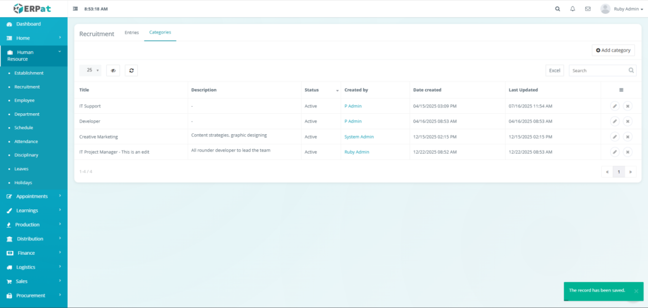Image resolution: width=648 pixels, height=308 pixels.
Task: Toggle column visibility with eye button
Action: pos(113,70)
